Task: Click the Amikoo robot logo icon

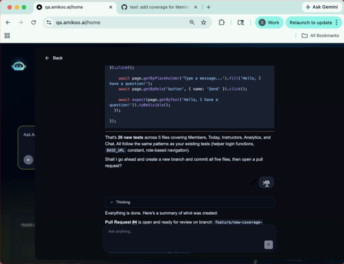Action: click(19, 66)
